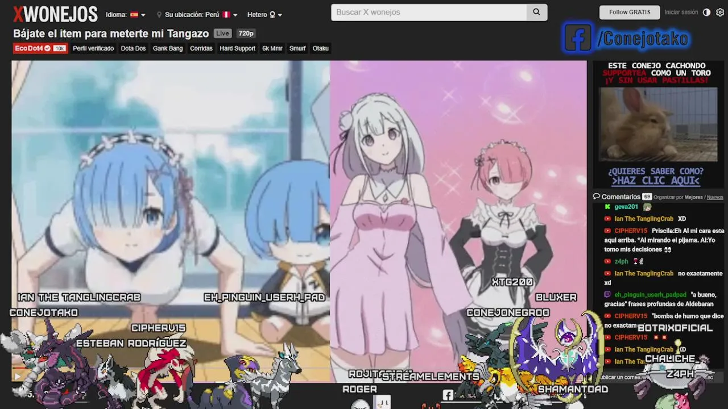Image resolution: width=728 pixels, height=409 pixels.
Task: Select the Perfil verificado tag
Action: [93, 48]
